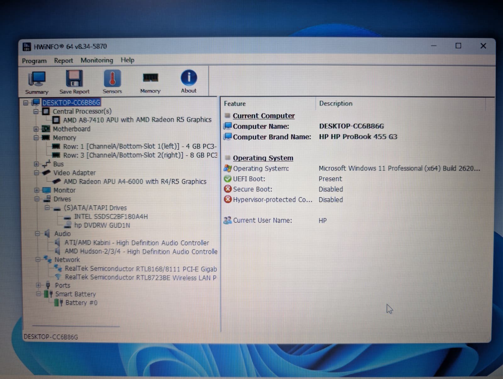Image resolution: width=503 pixels, height=379 pixels.
Task: Open the Monitoring menu
Action: pos(97,60)
